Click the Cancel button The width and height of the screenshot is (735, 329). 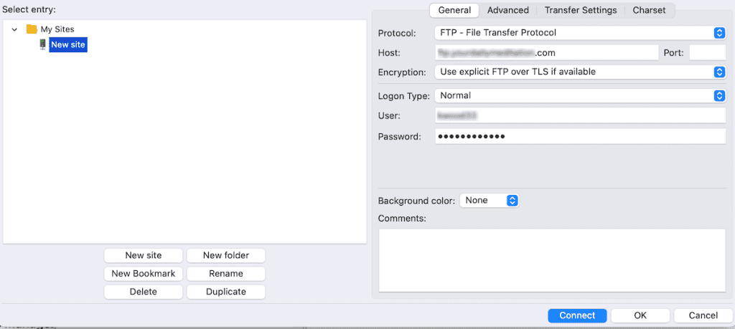pos(703,316)
